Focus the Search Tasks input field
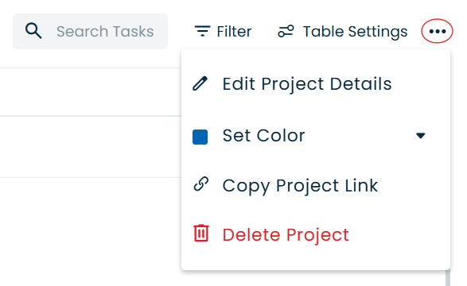 [x=90, y=31]
